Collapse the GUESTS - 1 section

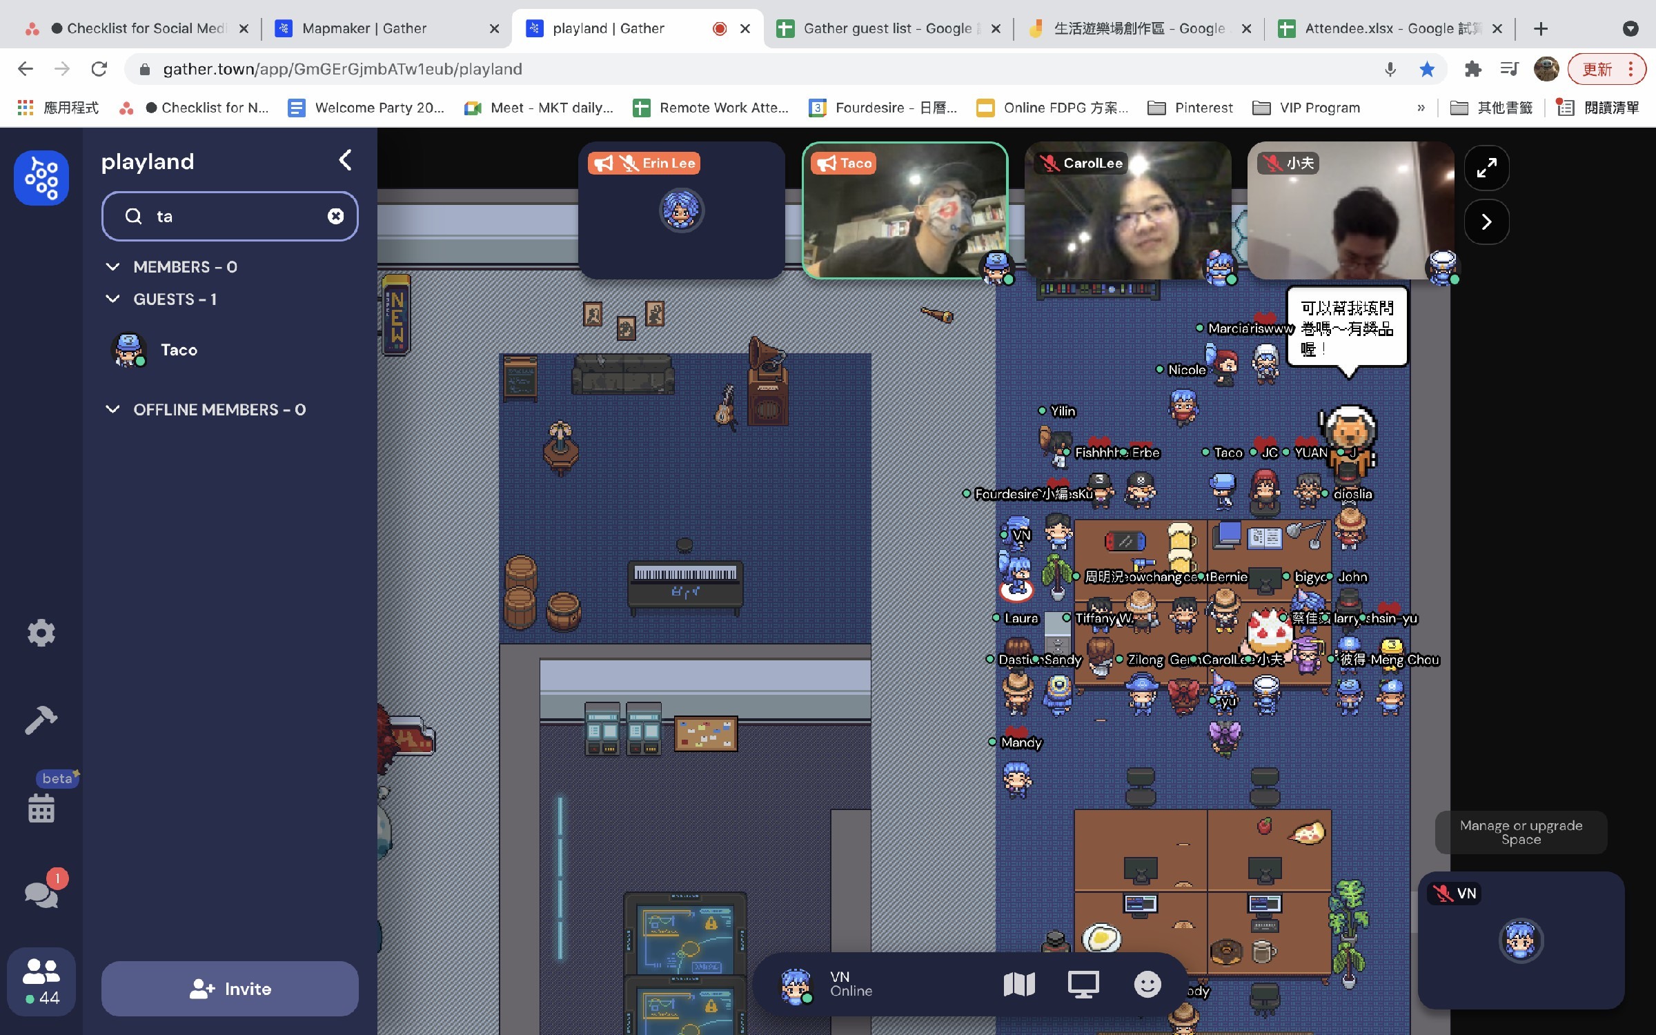pos(112,299)
